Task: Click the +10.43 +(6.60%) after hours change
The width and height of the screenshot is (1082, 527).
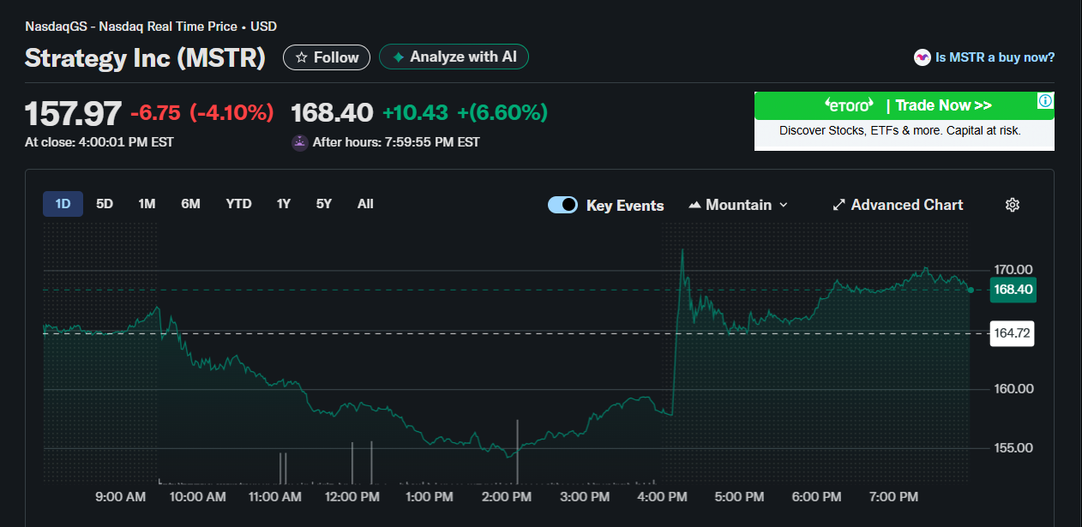Action: (x=465, y=112)
